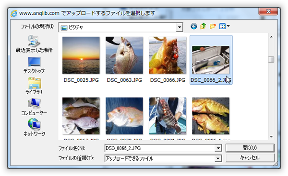
Task: Expand the ファイルの種類 dropdown arrow
Action: [218, 158]
